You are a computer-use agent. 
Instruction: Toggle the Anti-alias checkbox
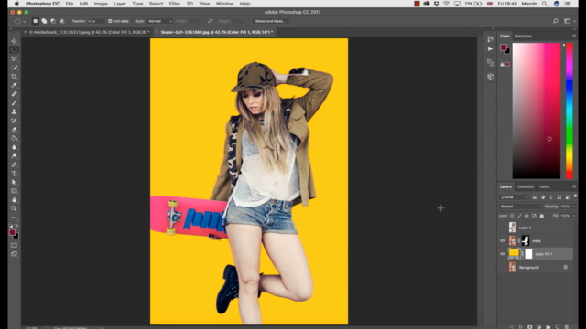tap(110, 21)
